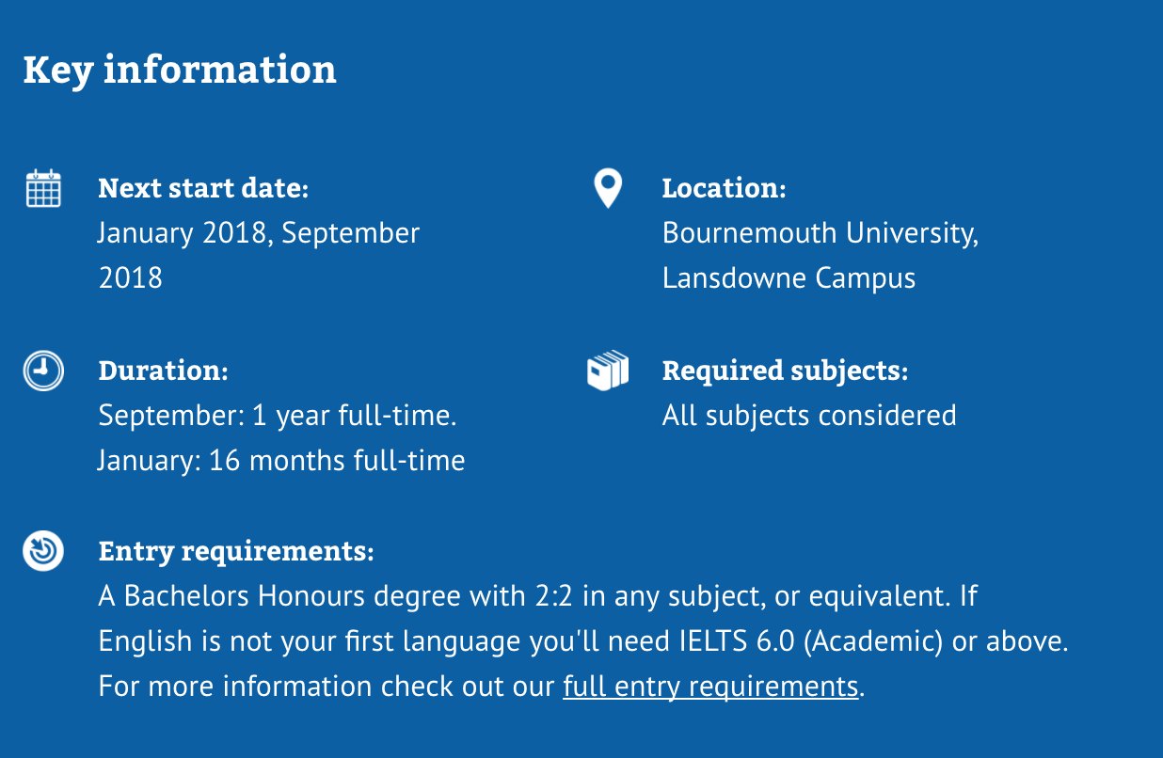Click the Location label
The height and width of the screenshot is (758, 1163).
pyautogui.click(x=724, y=188)
